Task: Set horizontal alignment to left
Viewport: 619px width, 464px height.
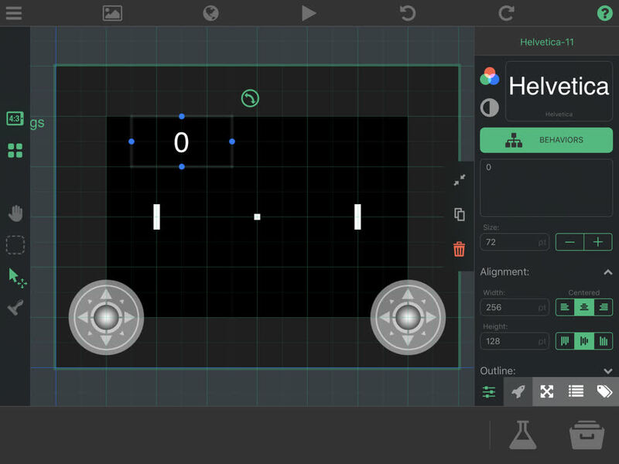Action: point(565,307)
